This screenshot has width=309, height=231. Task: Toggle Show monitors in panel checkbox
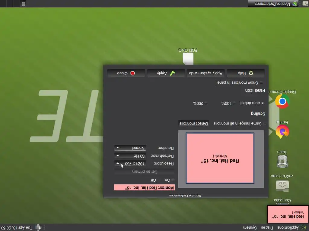point(261,82)
